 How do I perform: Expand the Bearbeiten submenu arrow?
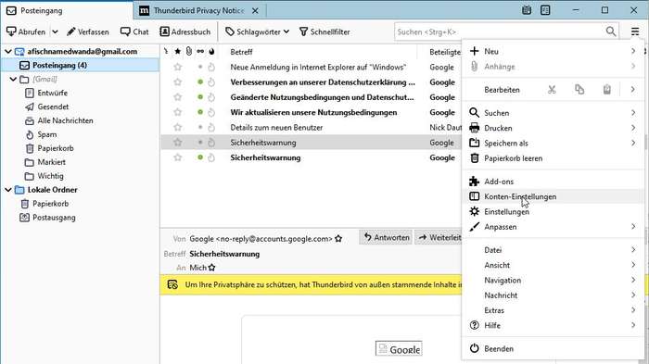coord(633,89)
